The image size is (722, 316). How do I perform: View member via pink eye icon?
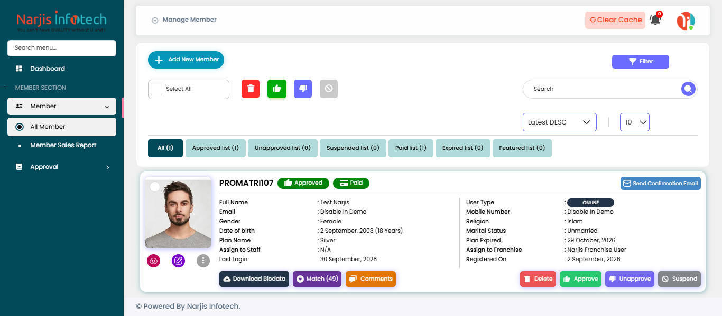[154, 261]
